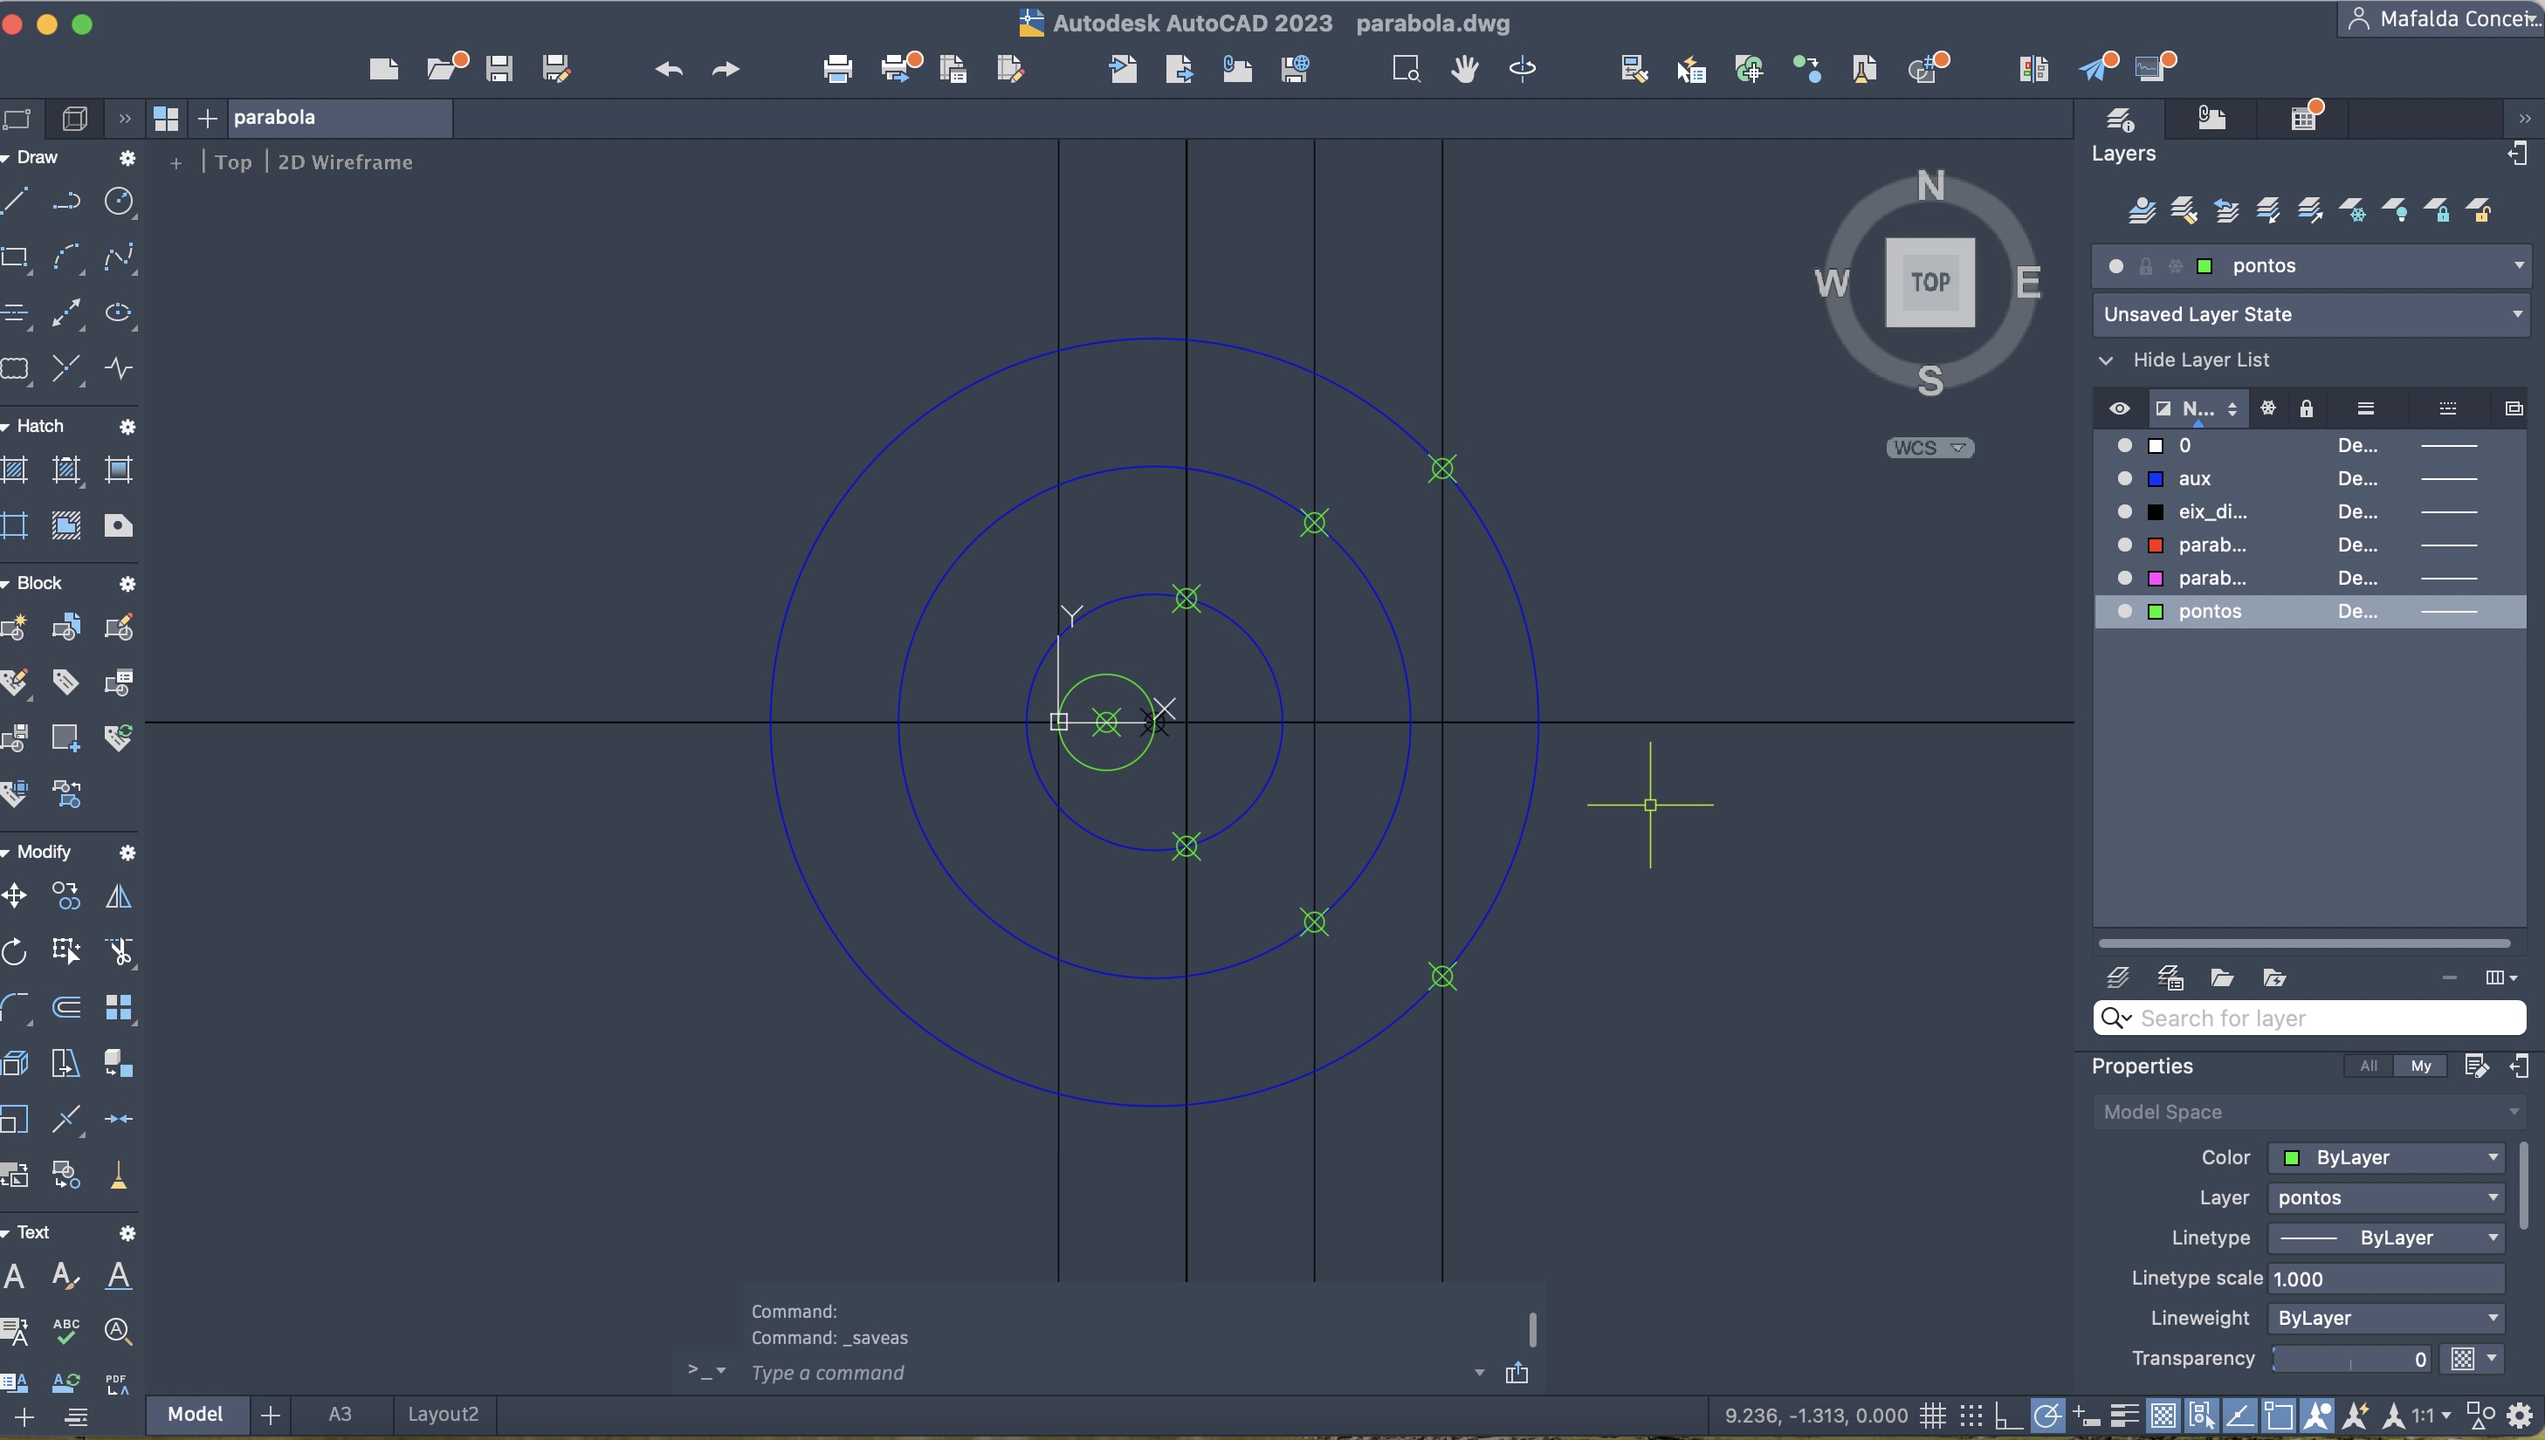Collapse the Hide Layer List expander
2545x1440 pixels.
[x=2106, y=360]
